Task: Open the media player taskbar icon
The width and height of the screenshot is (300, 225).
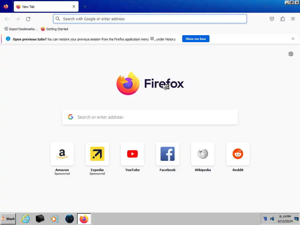Action: pos(54,219)
